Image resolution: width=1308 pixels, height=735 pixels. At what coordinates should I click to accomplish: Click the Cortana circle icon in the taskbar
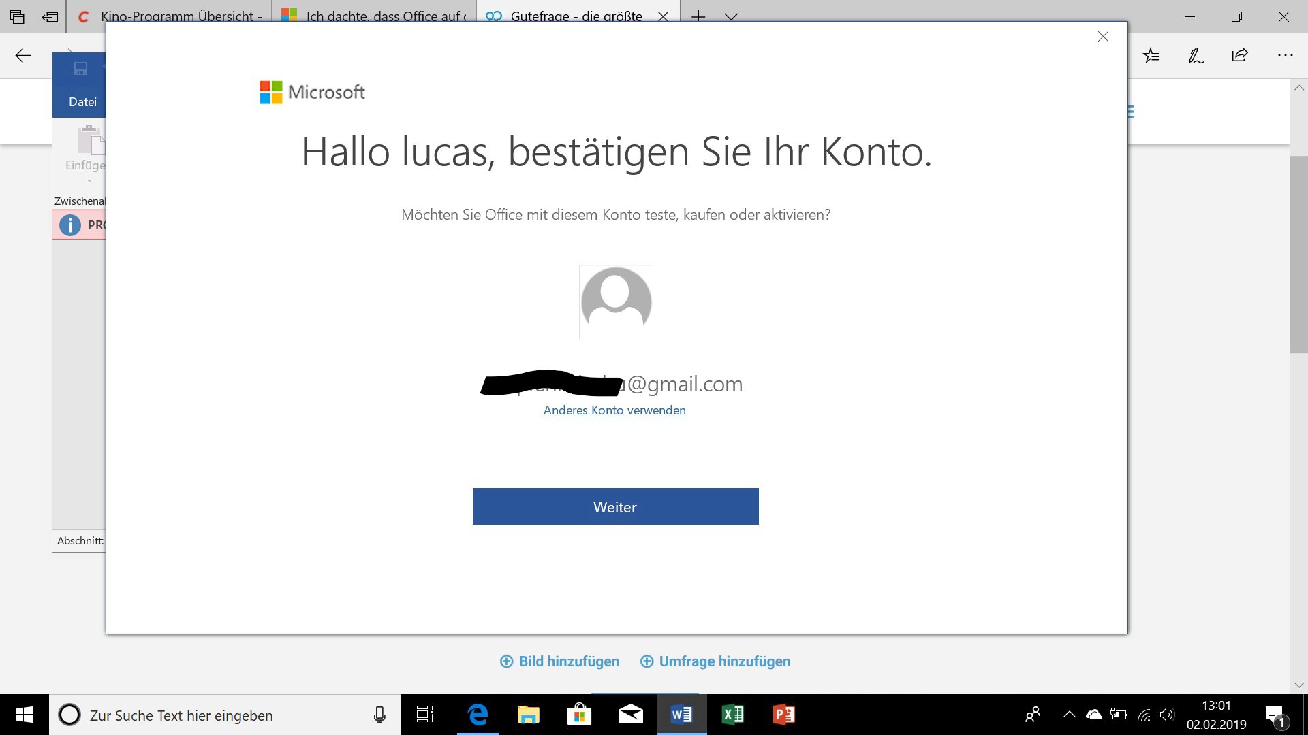pyautogui.click(x=69, y=715)
